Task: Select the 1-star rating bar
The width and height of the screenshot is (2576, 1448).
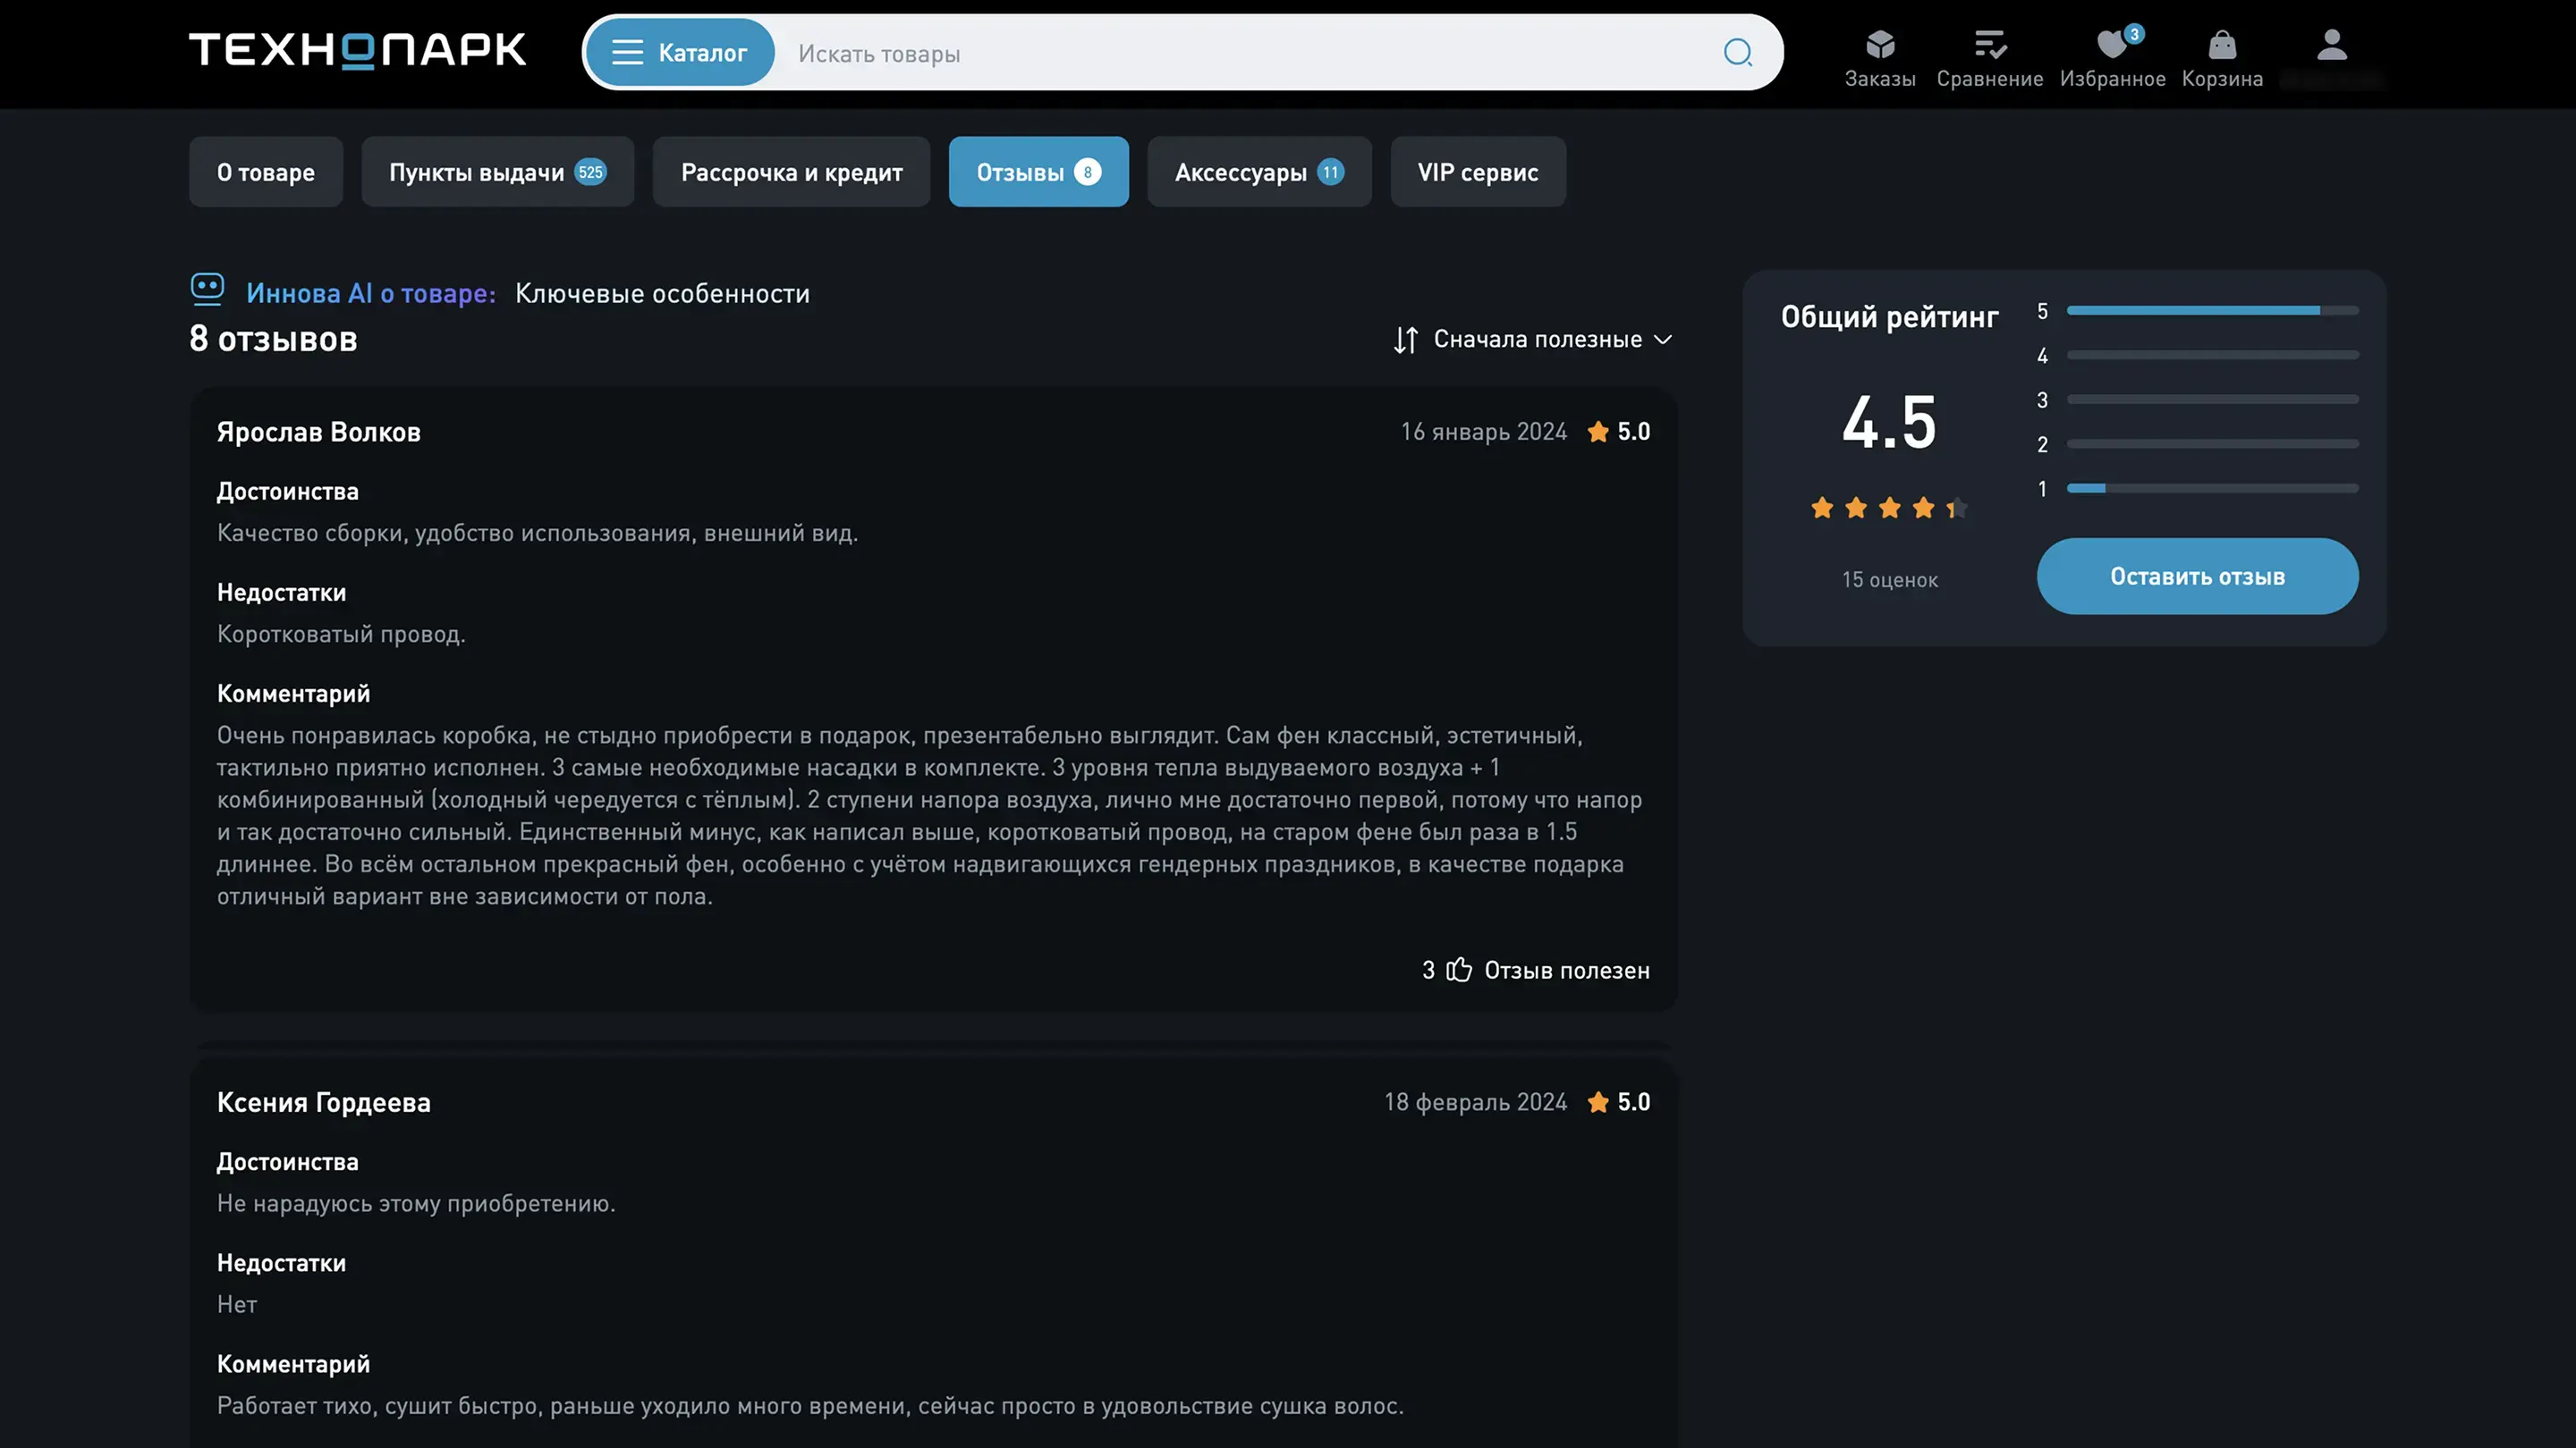Action: tap(2211, 489)
